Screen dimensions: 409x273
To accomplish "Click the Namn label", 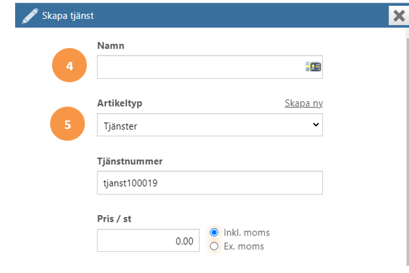I will pyautogui.click(x=111, y=45).
